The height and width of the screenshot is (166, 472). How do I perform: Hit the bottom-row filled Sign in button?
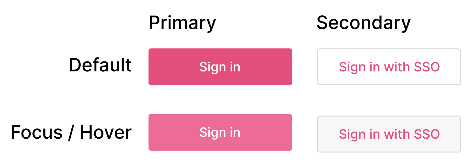click(220, 132)
